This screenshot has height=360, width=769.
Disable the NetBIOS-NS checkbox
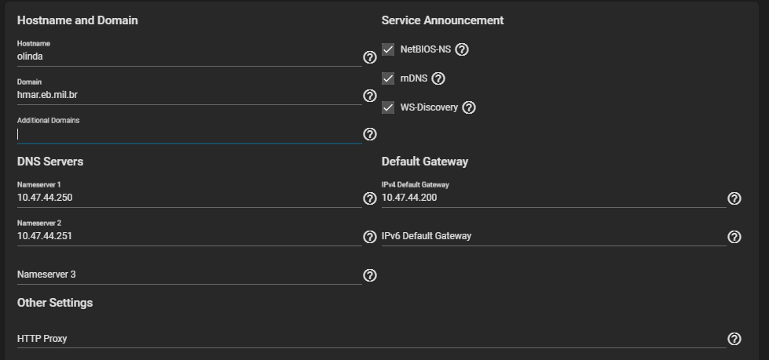coord(388,49)
